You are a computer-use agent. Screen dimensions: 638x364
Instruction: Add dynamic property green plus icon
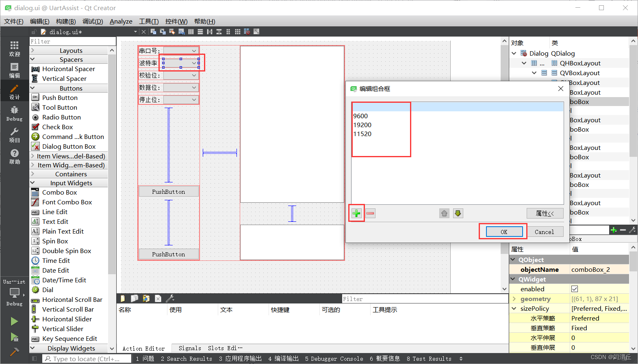coord(614,230)
